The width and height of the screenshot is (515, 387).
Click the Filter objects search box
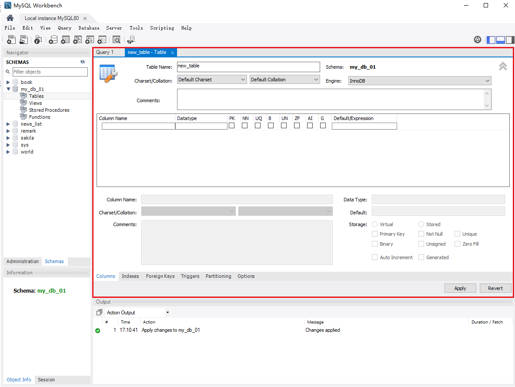point(50,72)
